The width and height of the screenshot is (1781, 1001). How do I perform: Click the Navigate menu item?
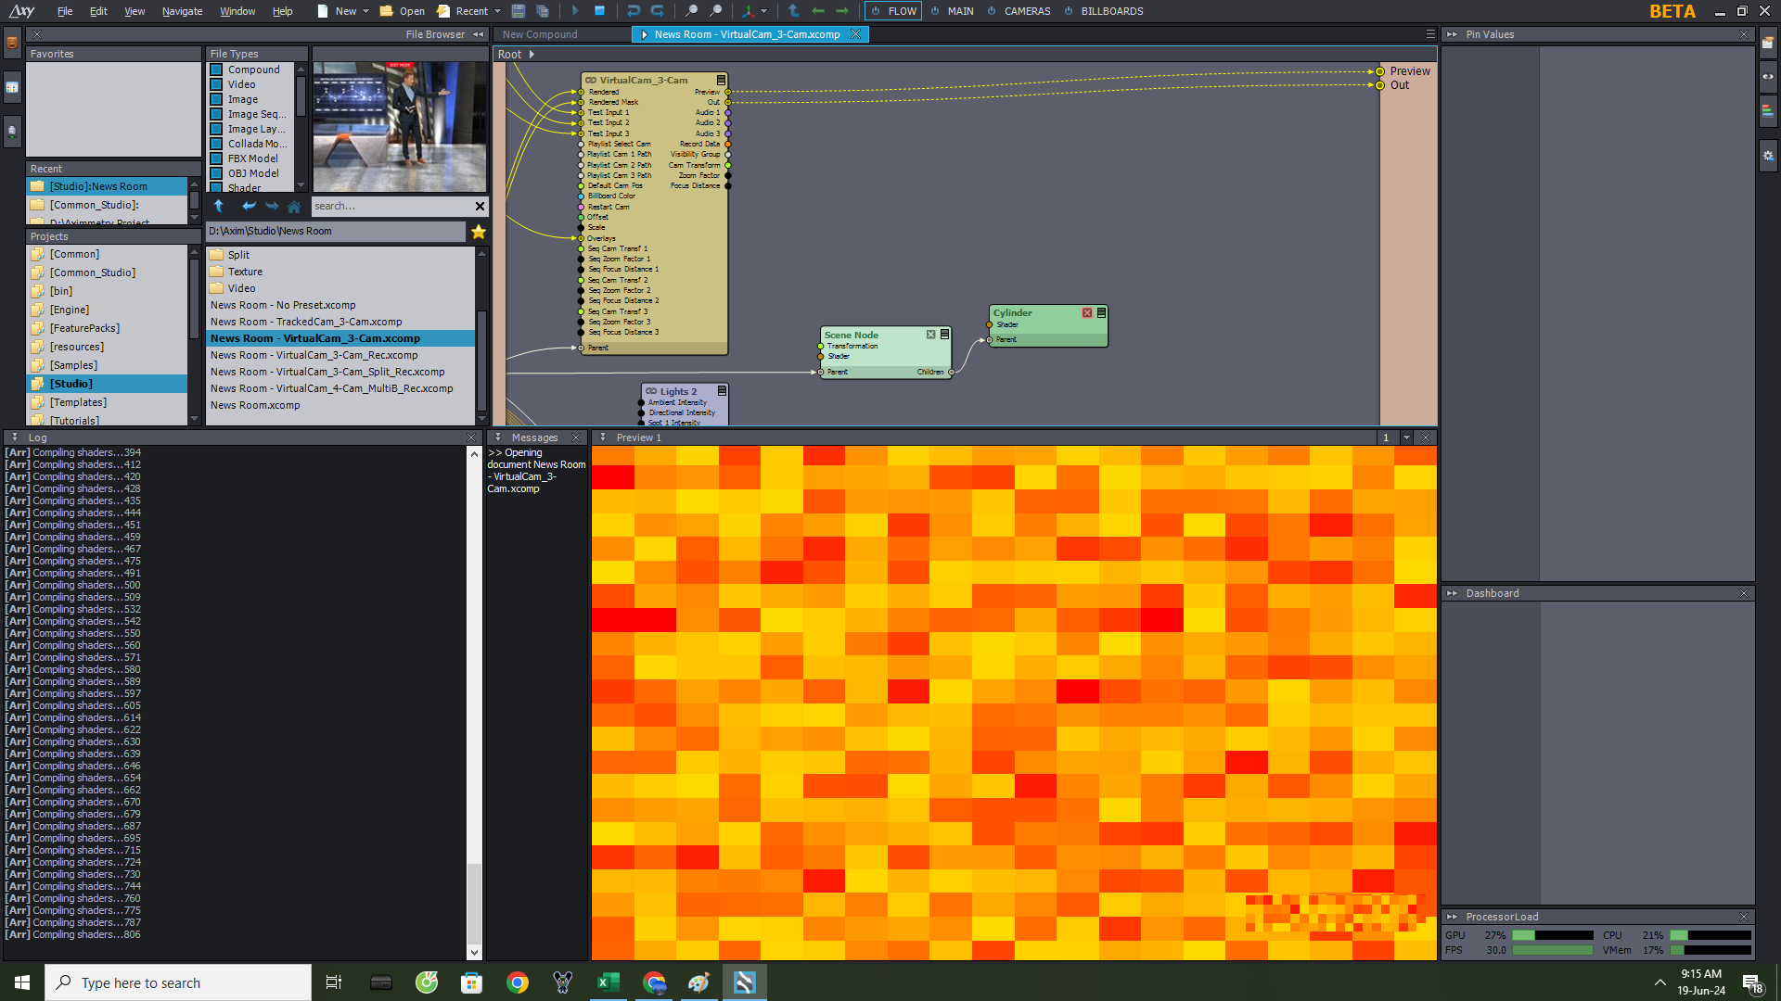point(180,11)
